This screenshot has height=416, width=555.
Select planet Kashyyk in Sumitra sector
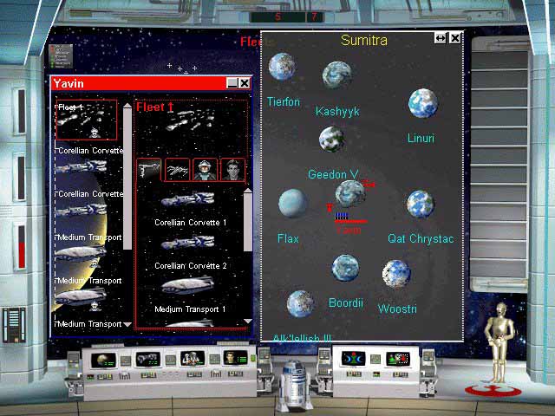[337, 75]
